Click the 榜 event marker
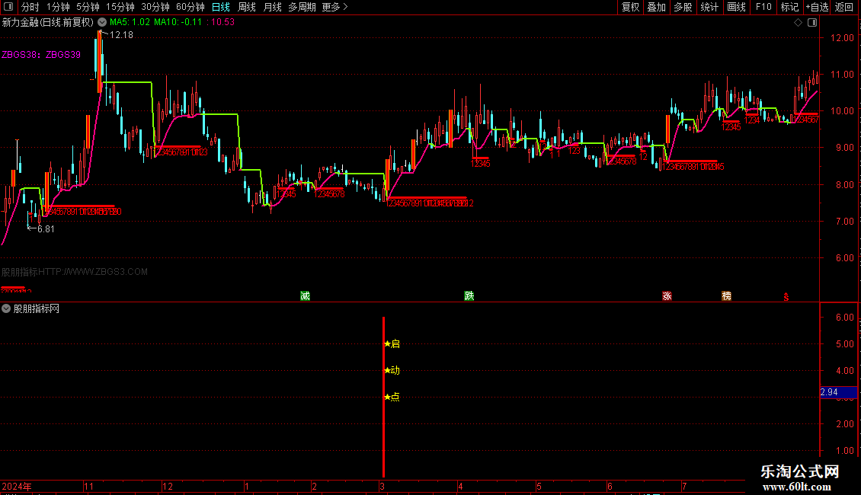This screenshot has height=495, width=861. (x=726, y=295)
